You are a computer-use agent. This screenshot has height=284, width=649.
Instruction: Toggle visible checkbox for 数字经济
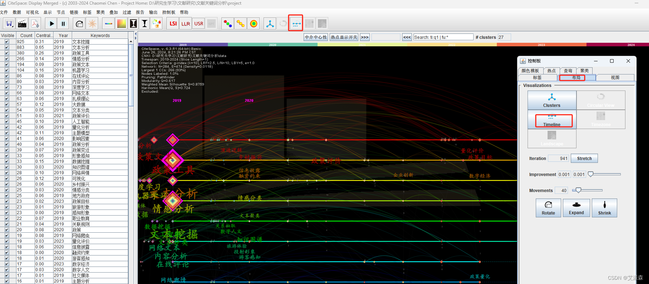tap(7, 264)
